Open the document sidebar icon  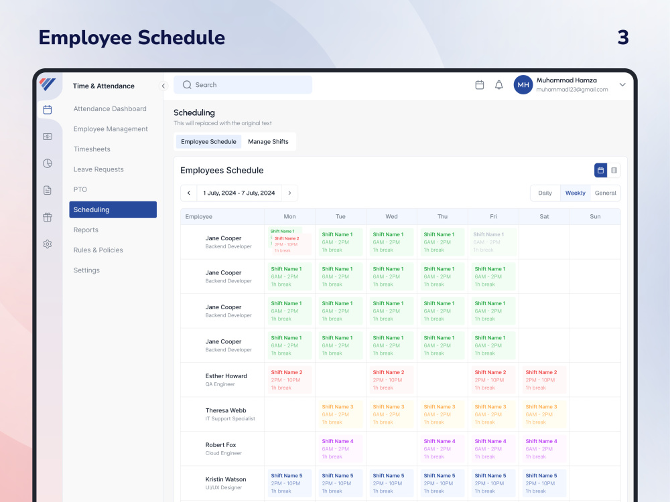48,190
